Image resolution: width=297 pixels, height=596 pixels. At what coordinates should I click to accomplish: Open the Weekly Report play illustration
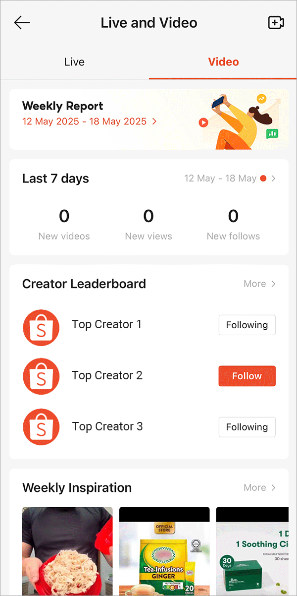click(203, 123)
